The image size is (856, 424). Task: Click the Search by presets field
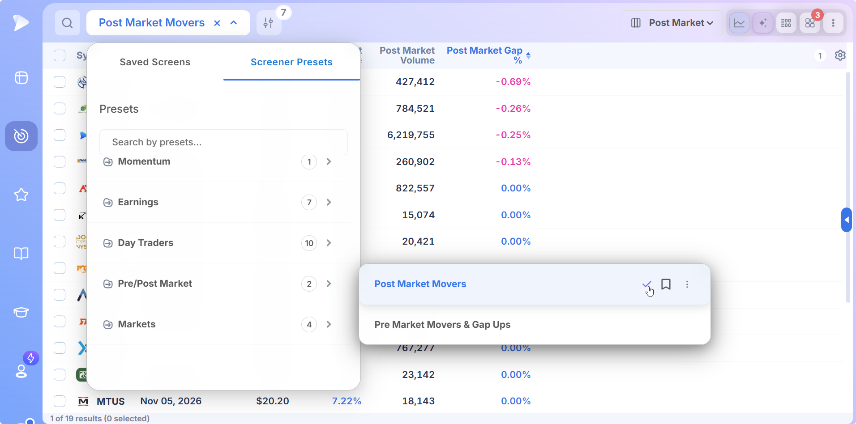(x=223, y=142)
